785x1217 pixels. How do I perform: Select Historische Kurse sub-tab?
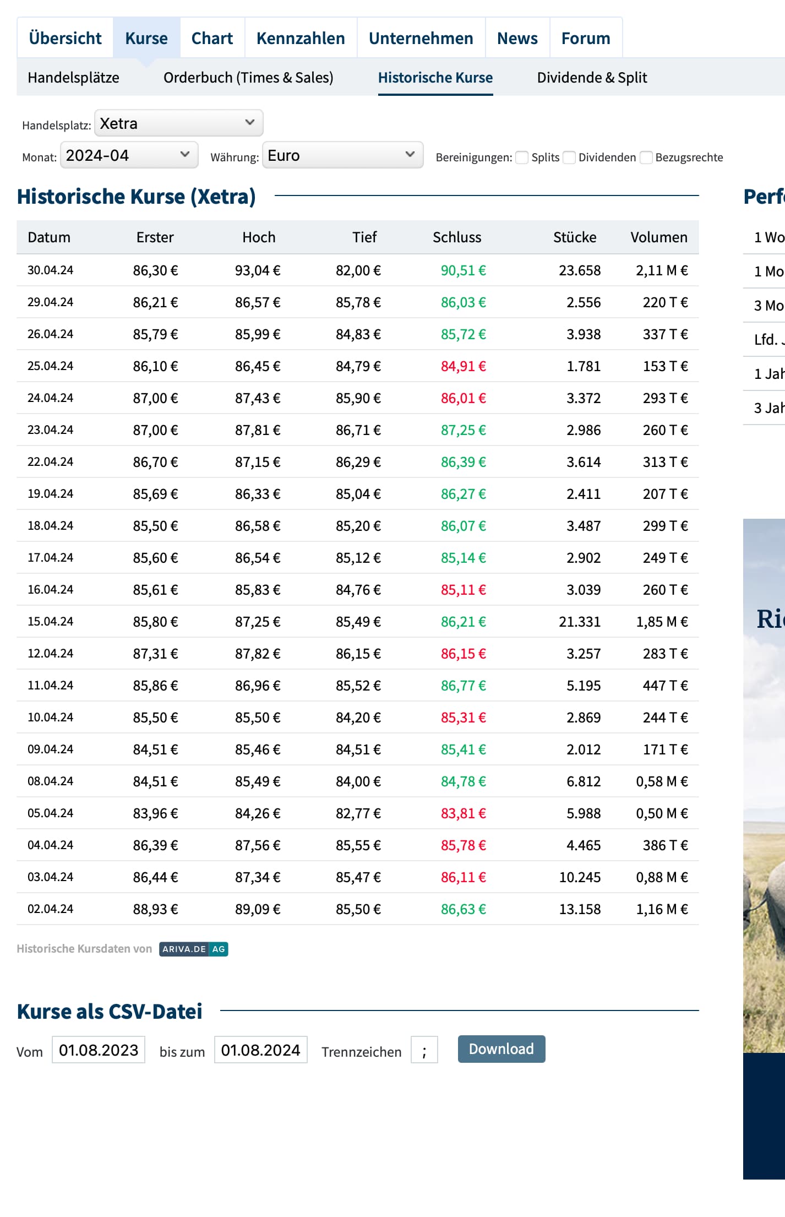(x=435, y=78)
